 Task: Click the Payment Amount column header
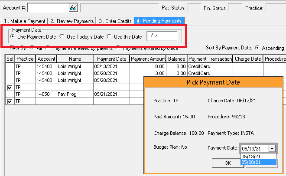click(148, 59)
